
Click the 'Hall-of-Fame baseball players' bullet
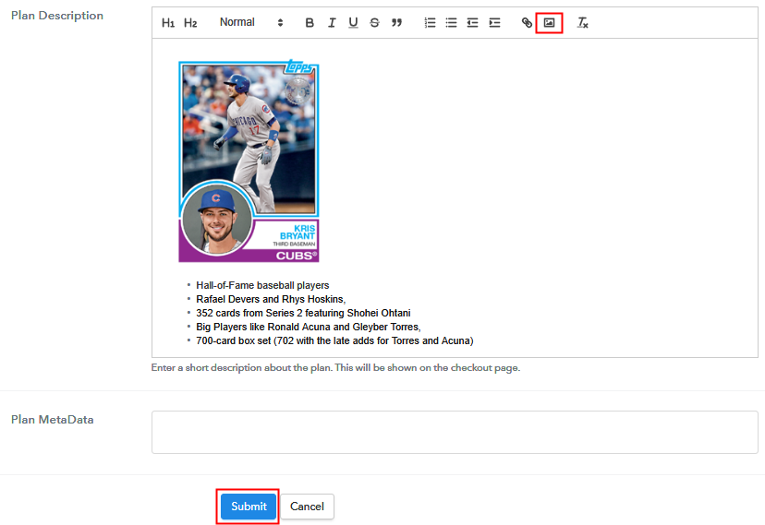tap(262, 285)
